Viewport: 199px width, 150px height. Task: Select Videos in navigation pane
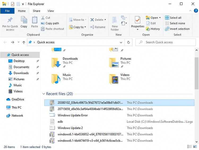click(18, 91)
